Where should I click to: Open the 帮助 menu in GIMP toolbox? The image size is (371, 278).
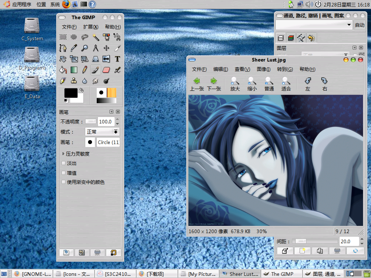point(113,27)
